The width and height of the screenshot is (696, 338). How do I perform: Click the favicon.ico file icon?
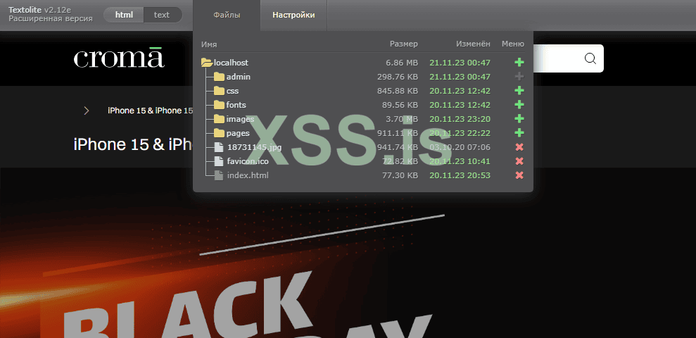[218, 161]
